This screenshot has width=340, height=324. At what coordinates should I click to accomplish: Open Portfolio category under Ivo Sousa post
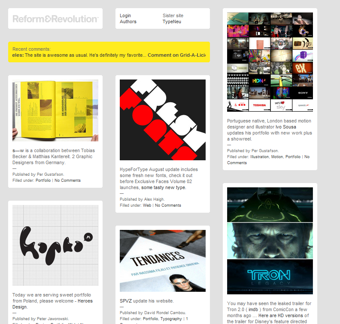pos(293,157)
